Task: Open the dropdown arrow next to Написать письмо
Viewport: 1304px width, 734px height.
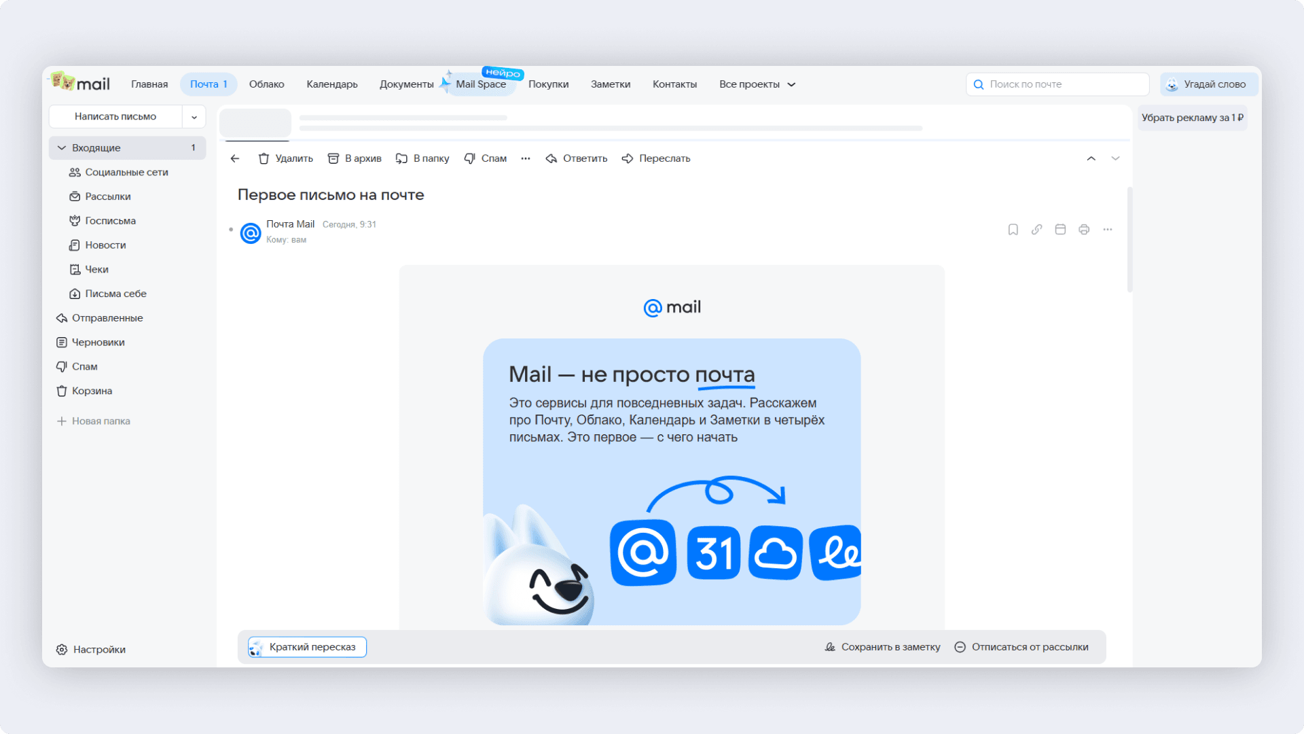Action: [x=194, y=117]
